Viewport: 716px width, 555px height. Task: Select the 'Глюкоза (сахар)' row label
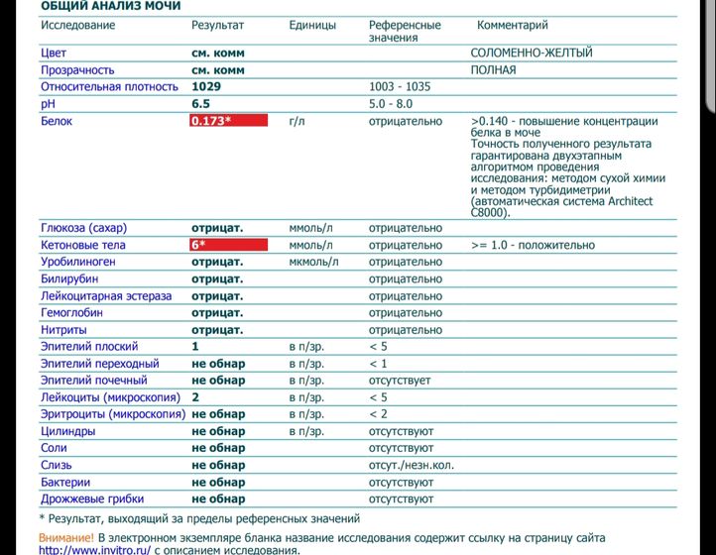(83, 227)
